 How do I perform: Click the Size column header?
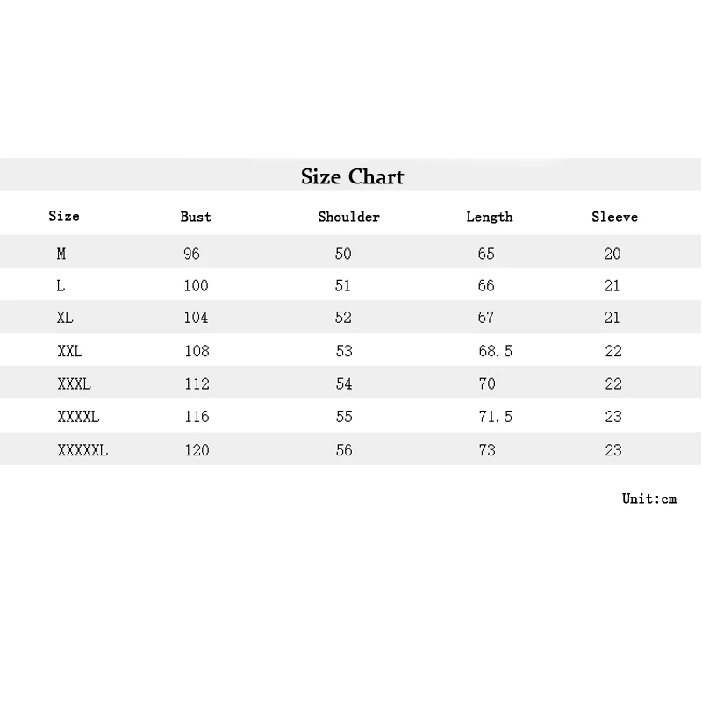(64, 216)
